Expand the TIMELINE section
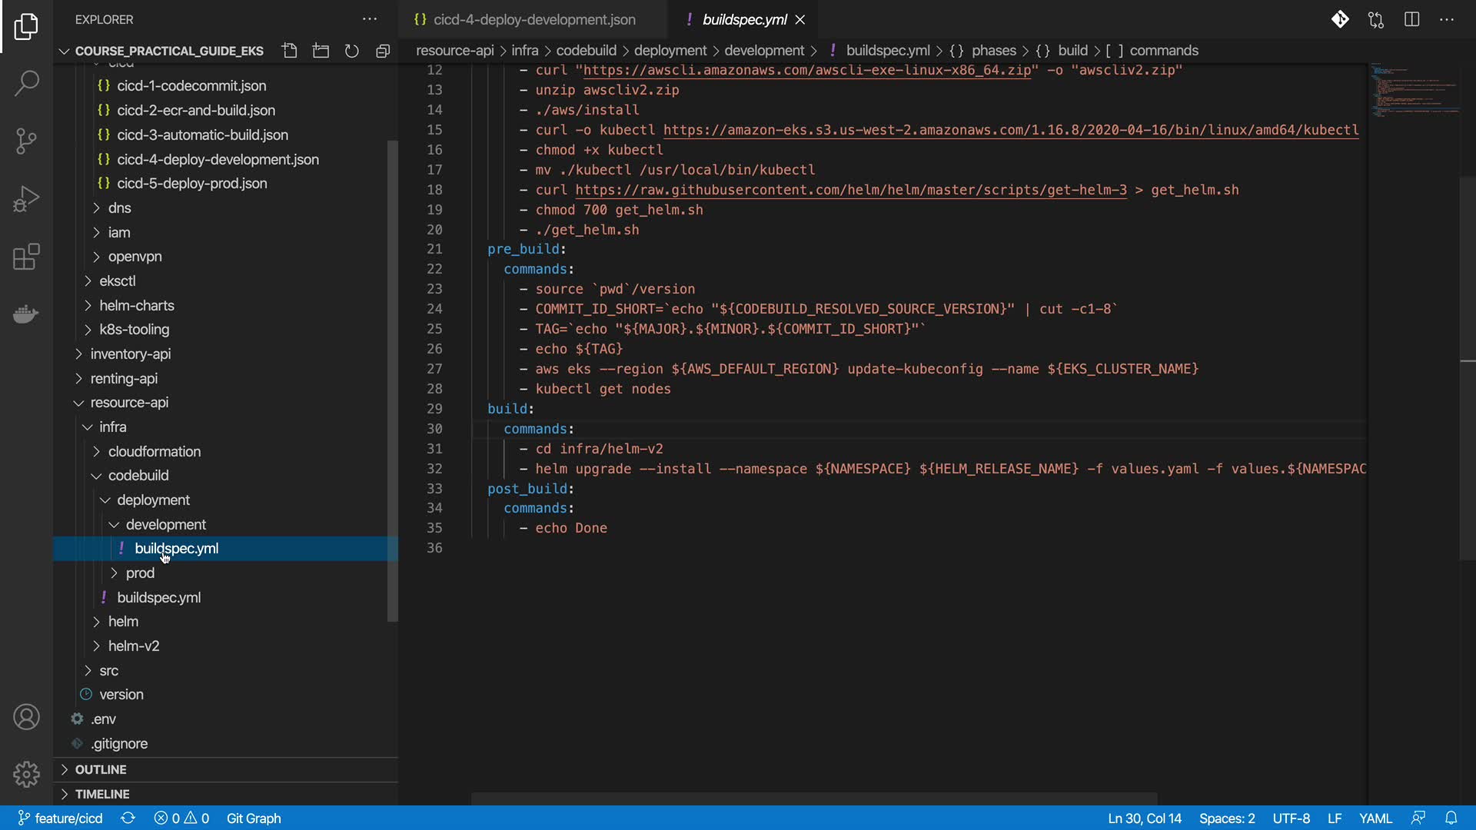 coord(102,794)
